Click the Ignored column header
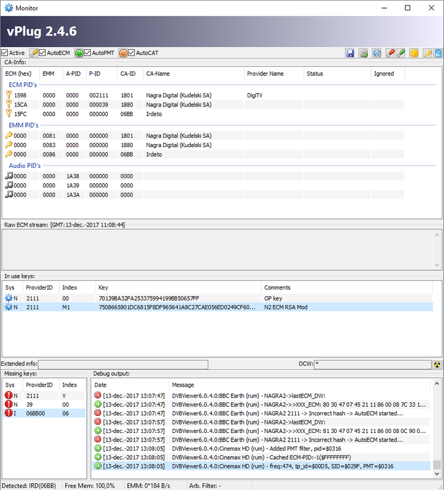The width and height of the screenshot is (444, 490). [x=388, y=73]
